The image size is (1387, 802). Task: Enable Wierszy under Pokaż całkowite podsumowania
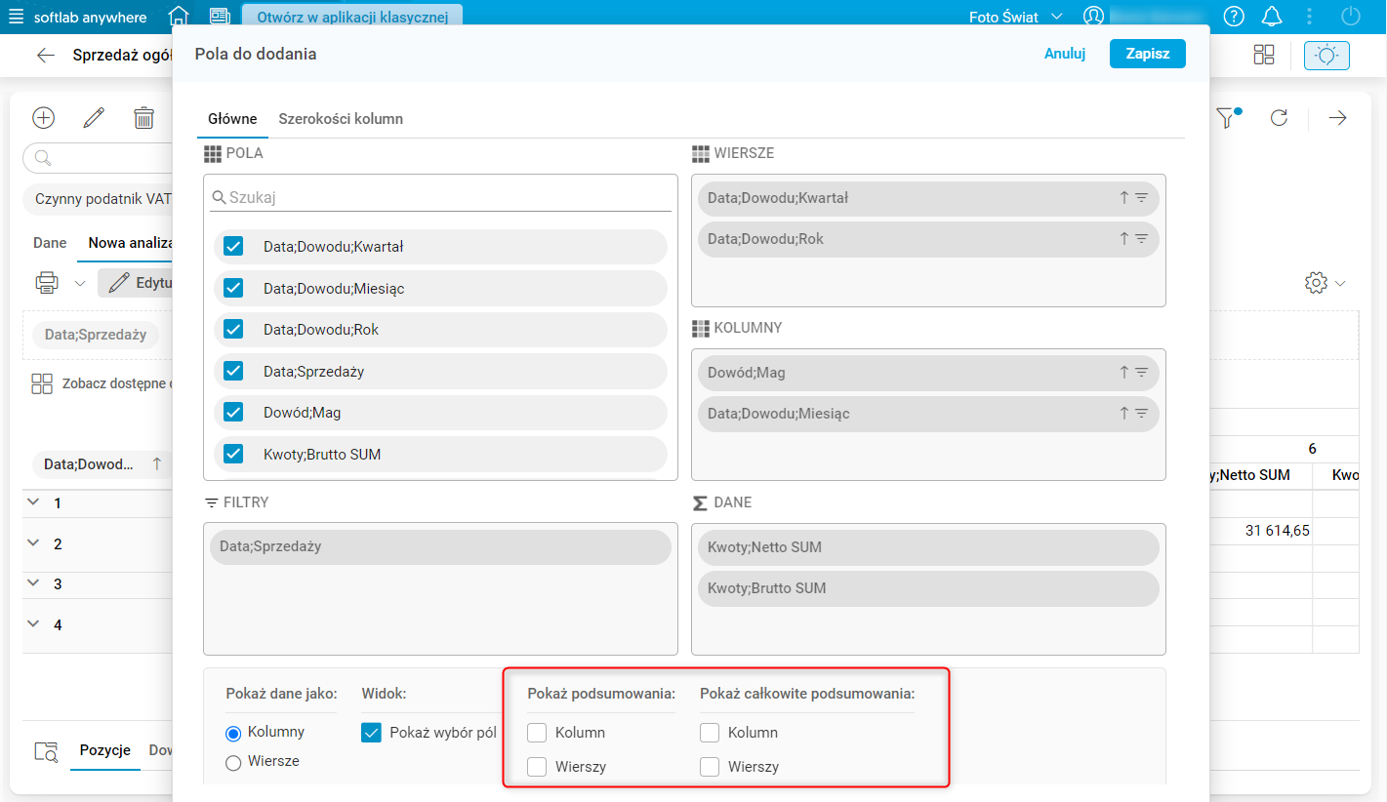710,767
